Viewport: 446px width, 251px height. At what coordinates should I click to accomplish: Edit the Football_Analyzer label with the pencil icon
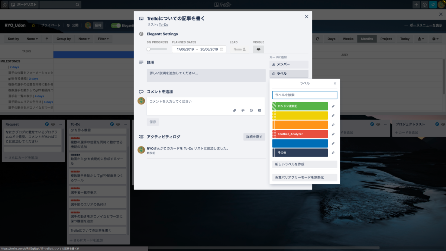333,134
